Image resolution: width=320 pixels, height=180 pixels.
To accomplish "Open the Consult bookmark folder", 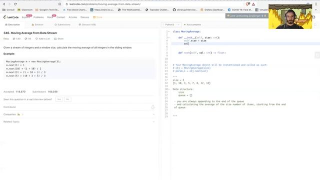I will 8,10.
